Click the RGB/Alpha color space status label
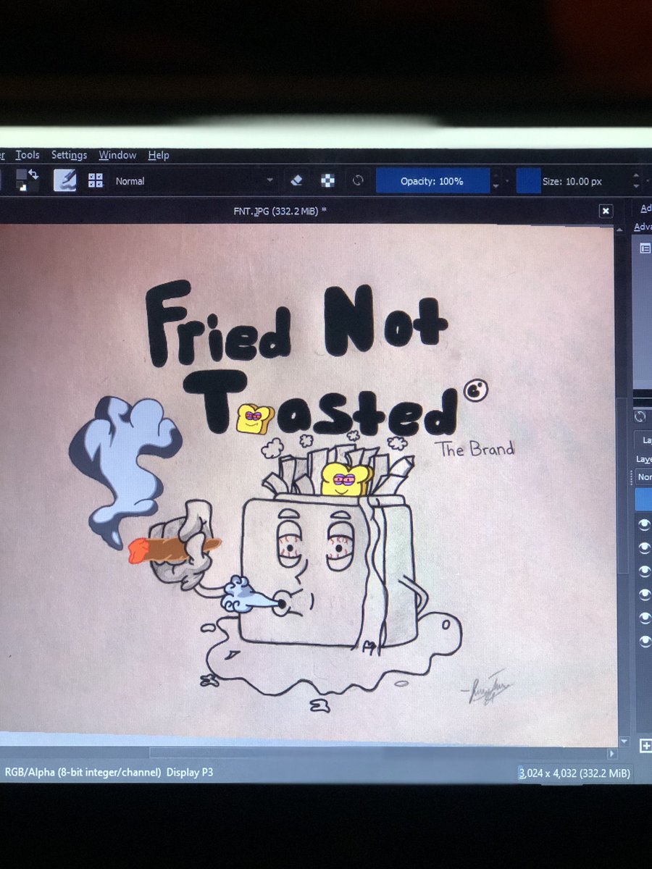The width and height of the screenshot is (652, 869). [83, 773]
